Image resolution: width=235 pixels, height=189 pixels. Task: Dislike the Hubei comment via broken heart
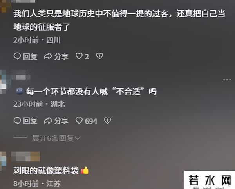[x=107, y=121]
